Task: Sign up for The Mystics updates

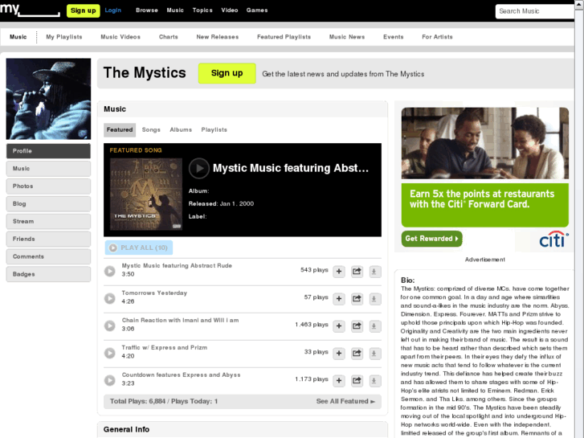Action: 227,73
